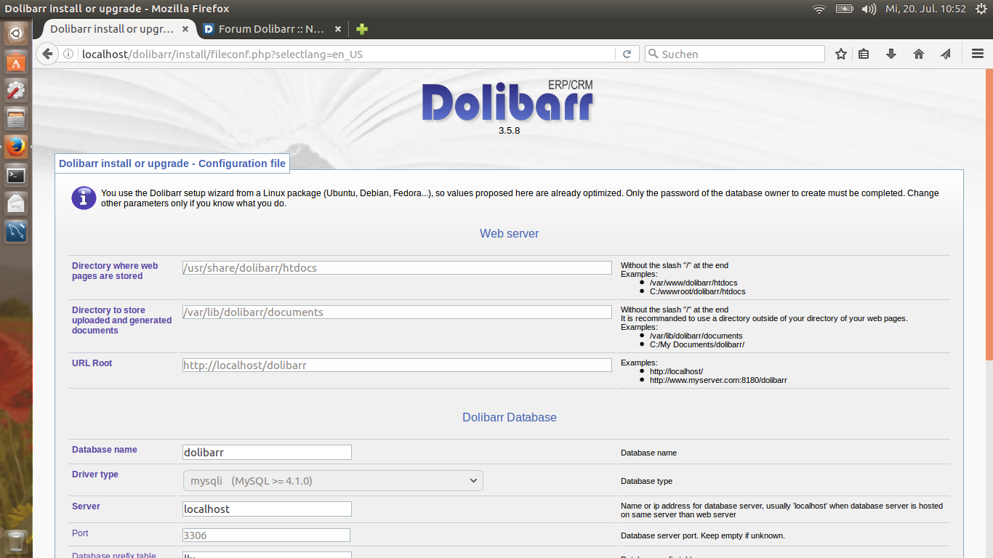
Task: Click the "Driver type" label
Action: click(95, 474)
